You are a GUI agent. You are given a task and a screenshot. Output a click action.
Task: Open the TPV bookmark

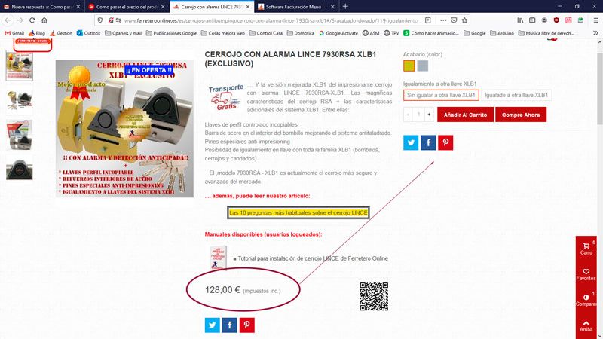click(x=391, y=33)
